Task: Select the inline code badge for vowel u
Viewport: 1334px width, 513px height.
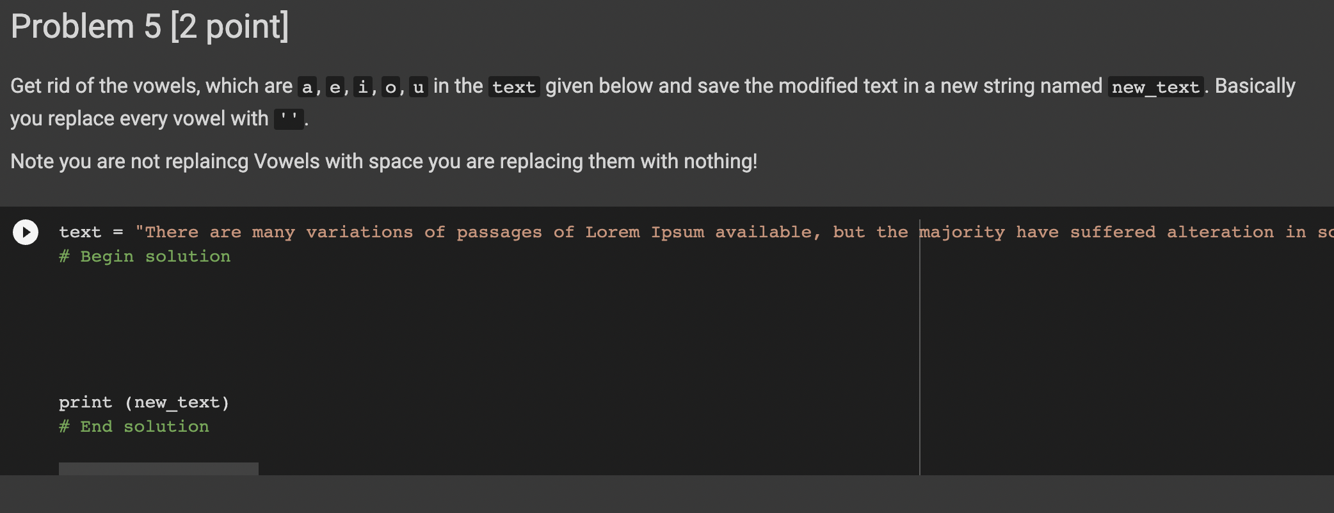Action: pyautogui.click(x=417, y=86)
